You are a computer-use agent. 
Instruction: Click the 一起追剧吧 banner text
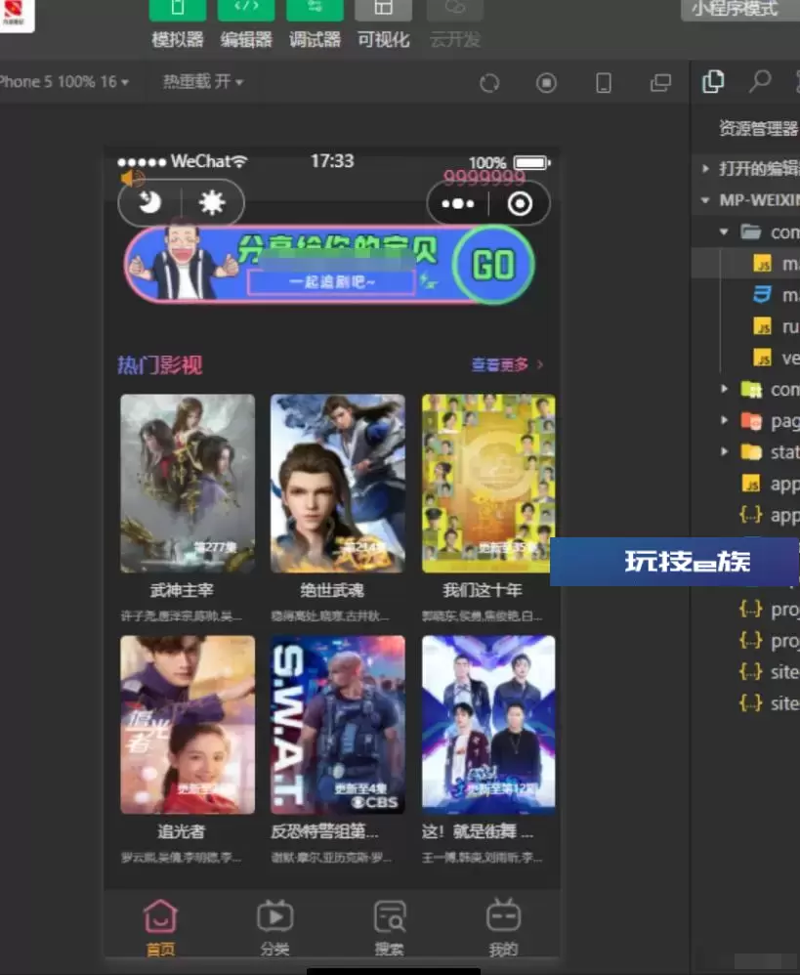[x=332, y=282]
